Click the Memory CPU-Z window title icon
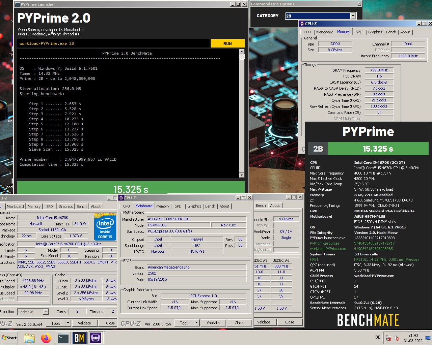This screenshot has width=432, height=345. [302, 24]
